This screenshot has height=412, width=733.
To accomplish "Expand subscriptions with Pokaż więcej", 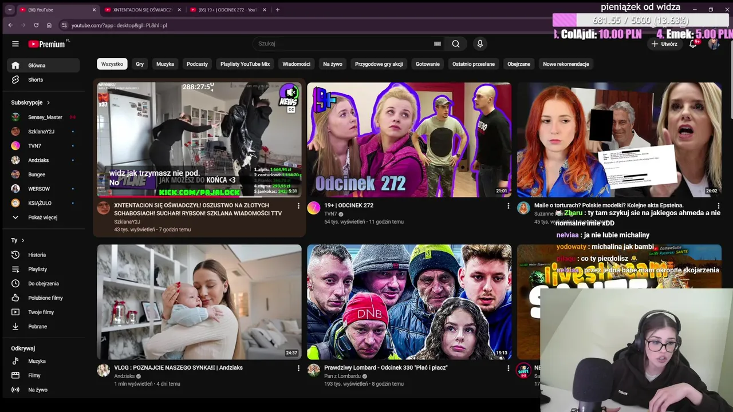I will pyautogui.click(x=44, y=217).
